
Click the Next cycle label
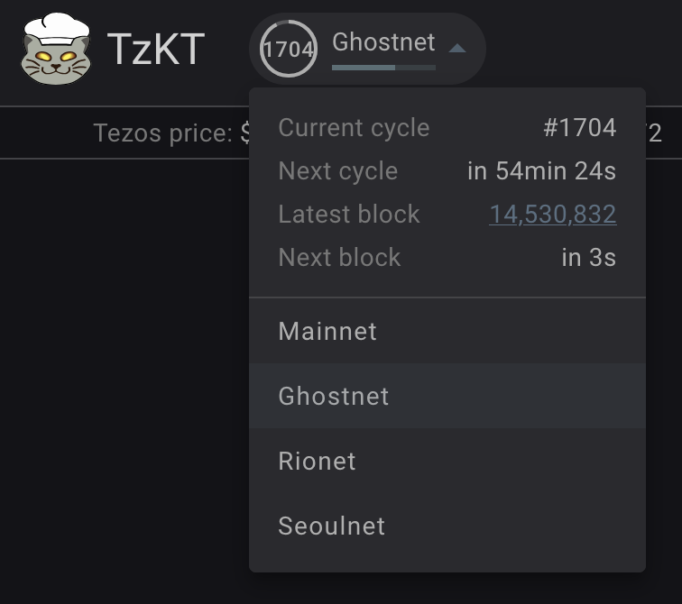[338, 171]
